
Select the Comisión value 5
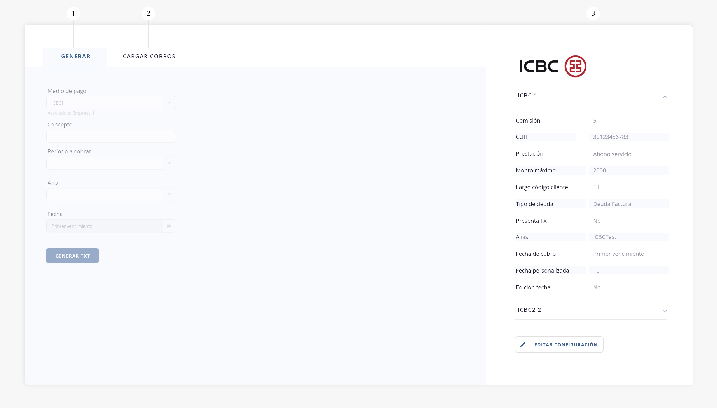pos(595,121)
